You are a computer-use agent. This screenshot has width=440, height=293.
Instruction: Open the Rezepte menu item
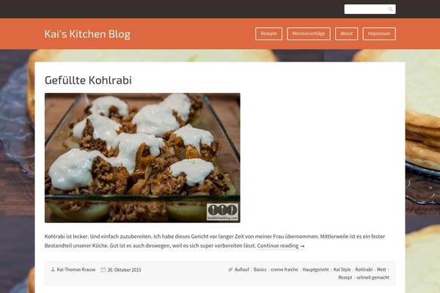point(268,34)
